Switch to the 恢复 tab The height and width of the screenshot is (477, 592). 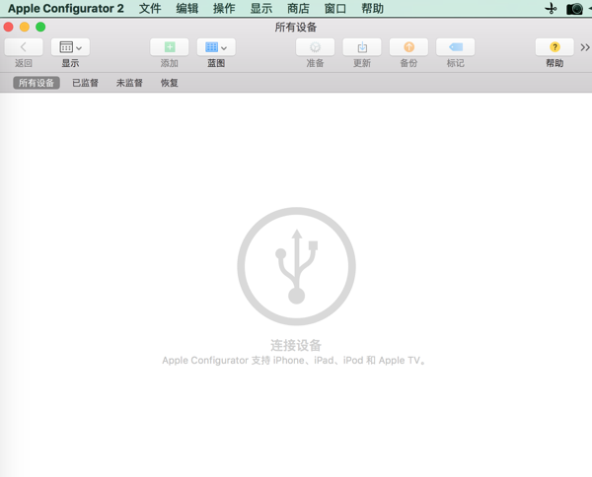pyautogui.click(x=169, y=83)
